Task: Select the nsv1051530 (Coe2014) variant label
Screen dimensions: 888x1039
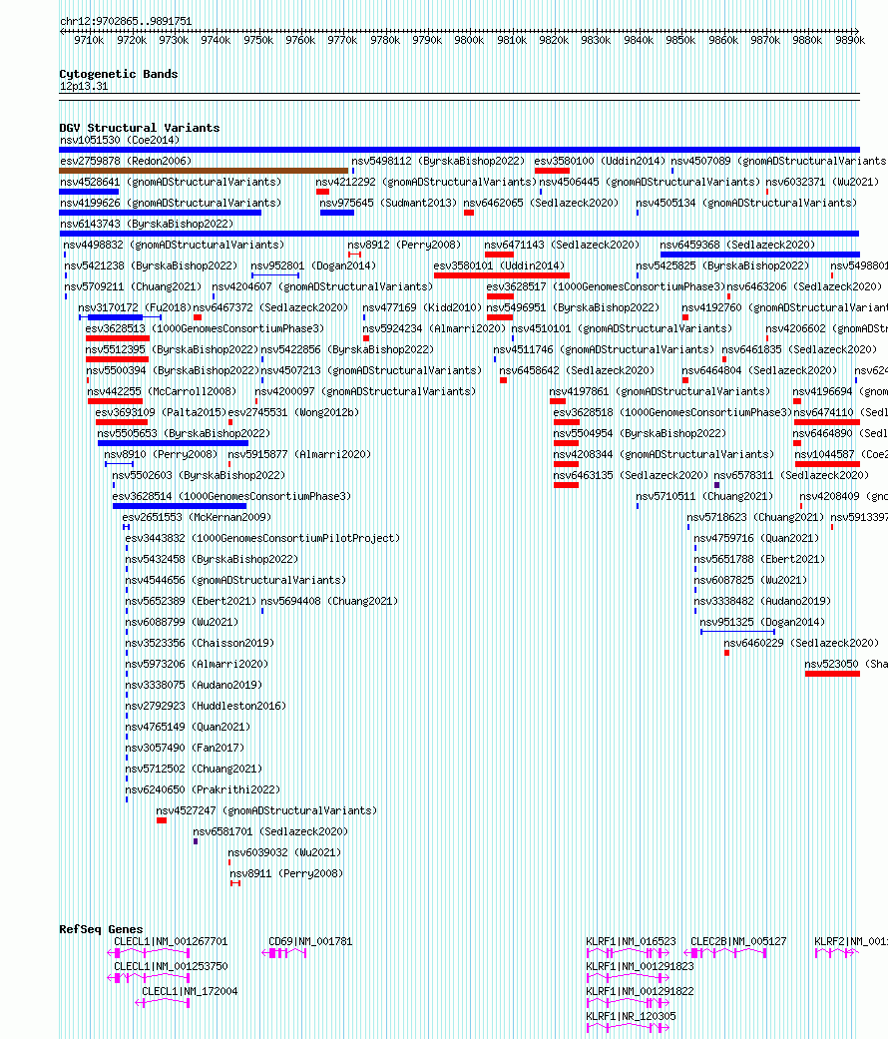Action: click(120, 140)
